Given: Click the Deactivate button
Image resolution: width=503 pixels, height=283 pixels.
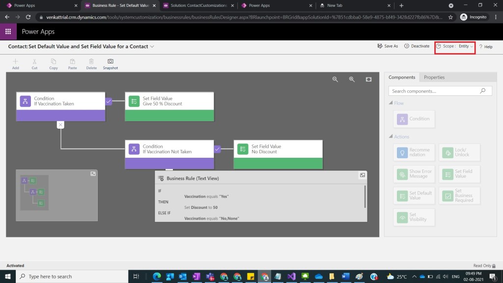Looking at the screenshot, I should tap(417, 46).
